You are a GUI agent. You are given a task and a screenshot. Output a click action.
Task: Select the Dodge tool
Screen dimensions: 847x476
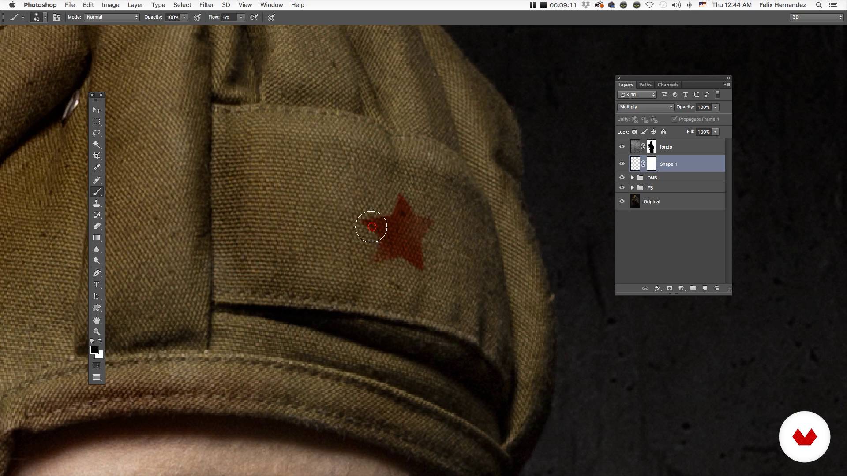coord(97,261)
